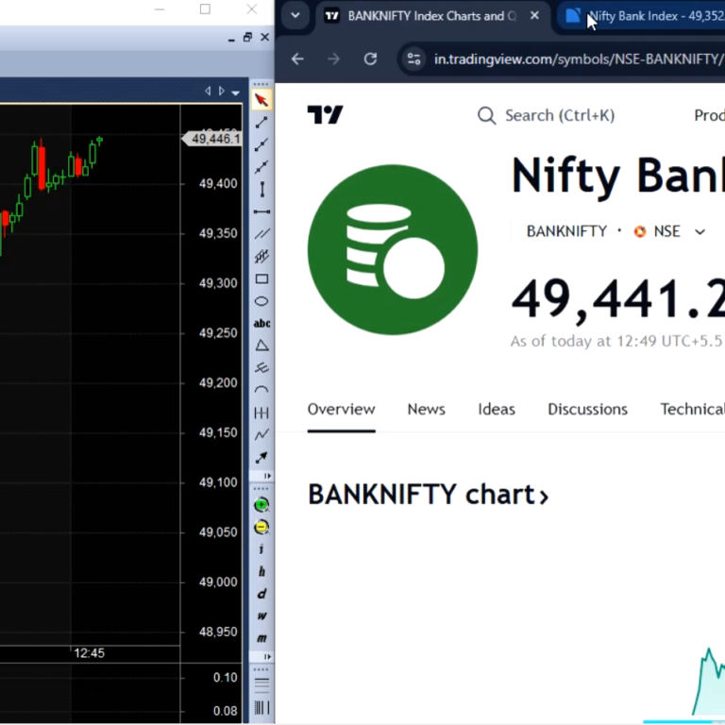Screen dimensions: 725x725
Task: Restore the inner chart window
Action: (x=247, y=37)
